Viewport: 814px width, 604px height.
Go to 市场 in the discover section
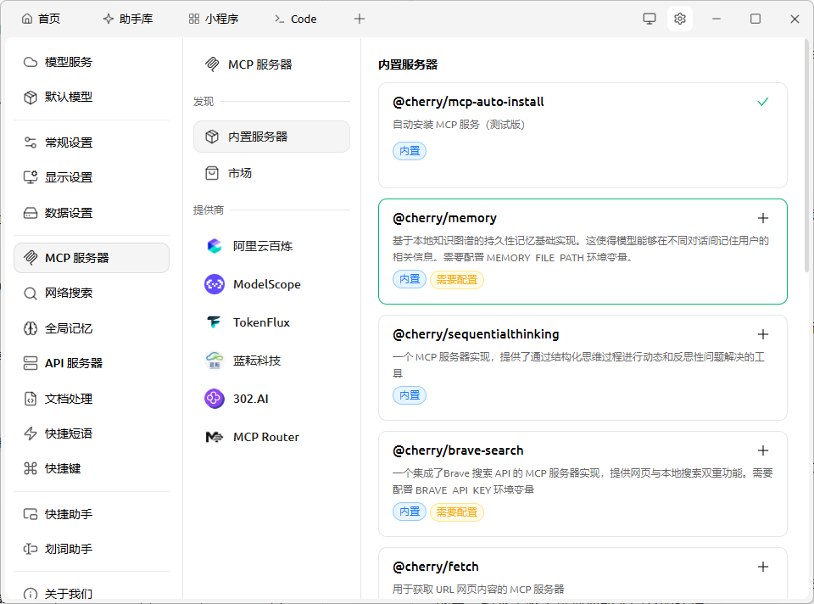[240, 173]
